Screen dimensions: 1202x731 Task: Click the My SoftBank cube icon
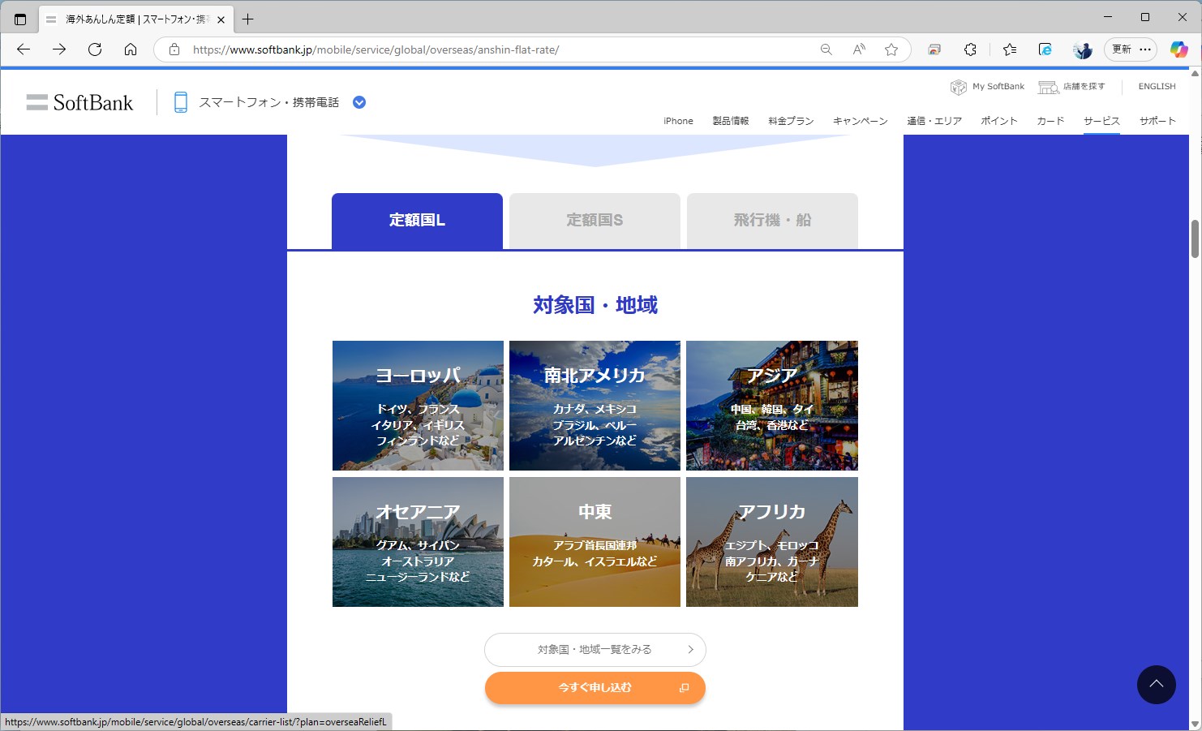(958, 86)
